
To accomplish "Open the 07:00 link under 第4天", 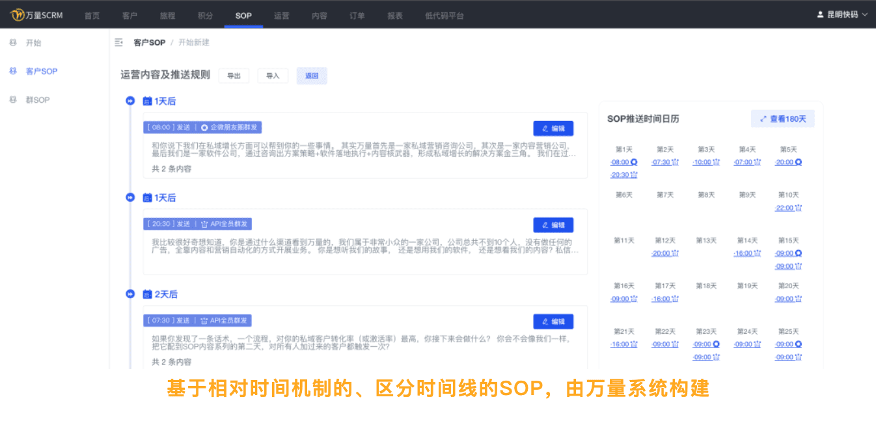I will click(x=747, y=162).
